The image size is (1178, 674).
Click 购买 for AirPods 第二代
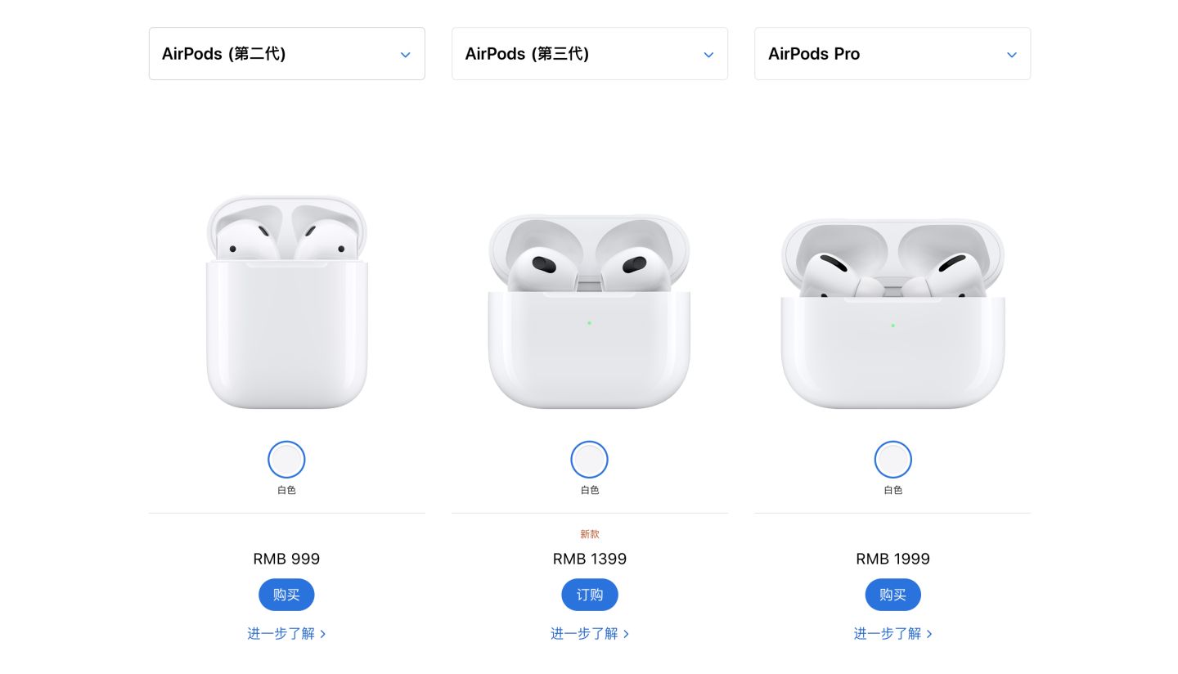coord(286,595)
